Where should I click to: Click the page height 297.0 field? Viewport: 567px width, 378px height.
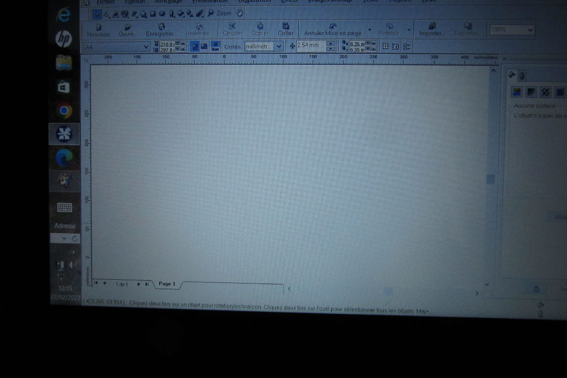(166, 50)
